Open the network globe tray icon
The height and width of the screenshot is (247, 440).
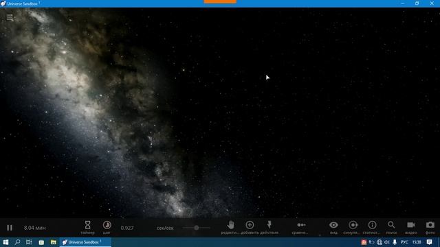tap(379, 242)
